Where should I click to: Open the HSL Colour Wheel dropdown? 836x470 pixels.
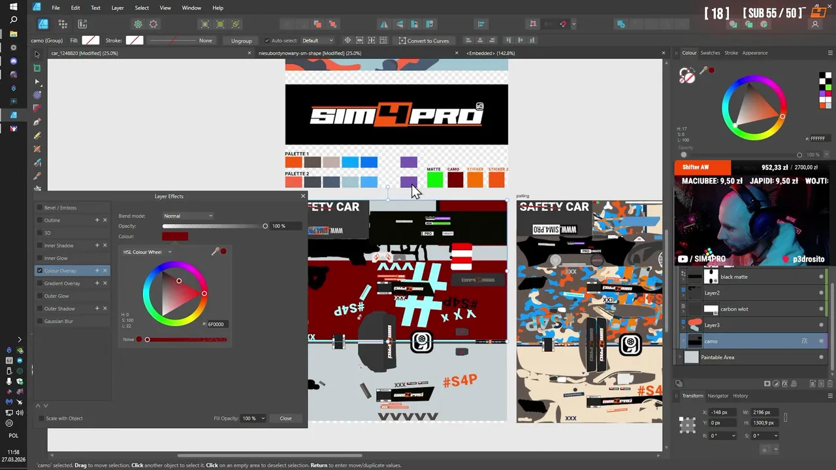click(x=147, y=252)
